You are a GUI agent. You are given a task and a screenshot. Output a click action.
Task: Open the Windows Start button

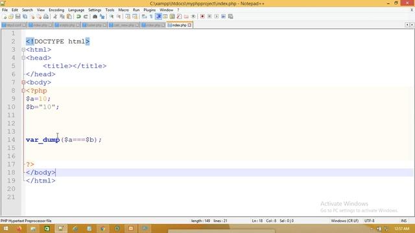(x=6, y=228)
